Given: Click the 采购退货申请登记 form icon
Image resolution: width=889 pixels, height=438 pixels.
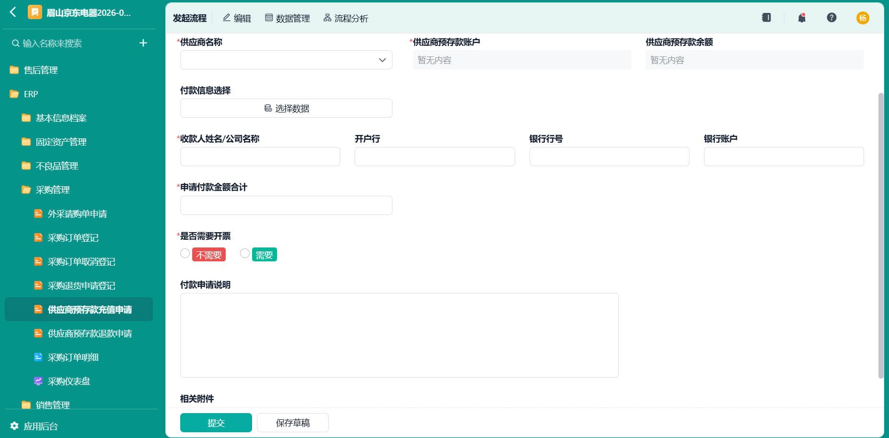Looking at the screenshot, I should pos(38,285).
